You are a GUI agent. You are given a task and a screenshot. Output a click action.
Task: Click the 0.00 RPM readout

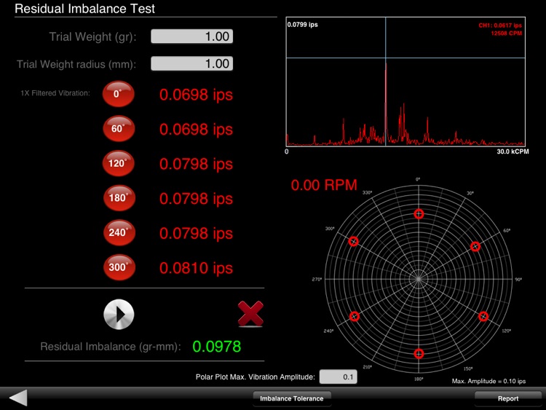(324, 185)
